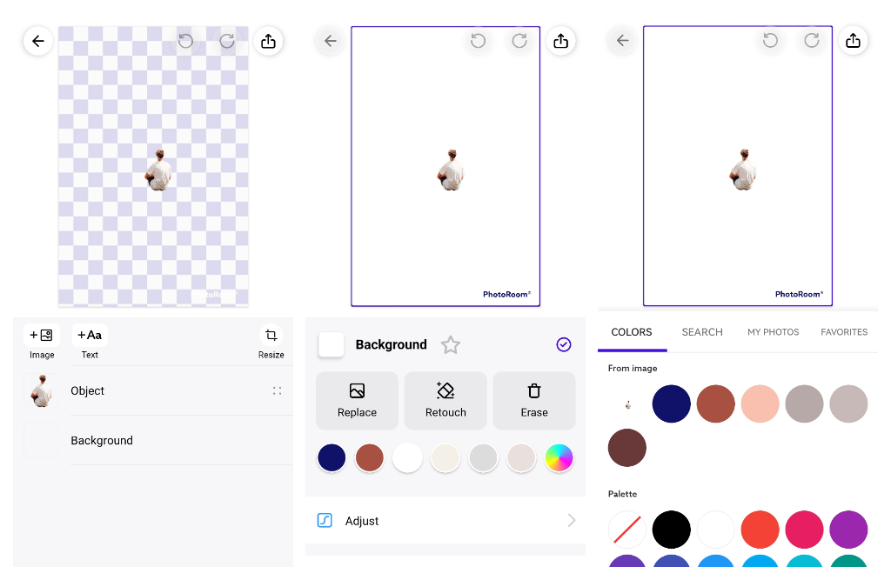The width and height of the screenshot is (891, 580).
Task: Tap the add Text icon
Action: (90, 336)
